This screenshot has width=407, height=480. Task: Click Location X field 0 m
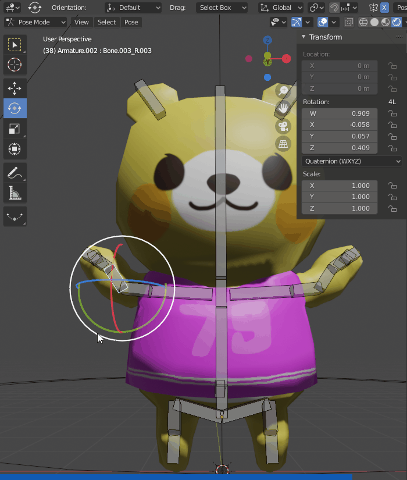click(340, 66)
